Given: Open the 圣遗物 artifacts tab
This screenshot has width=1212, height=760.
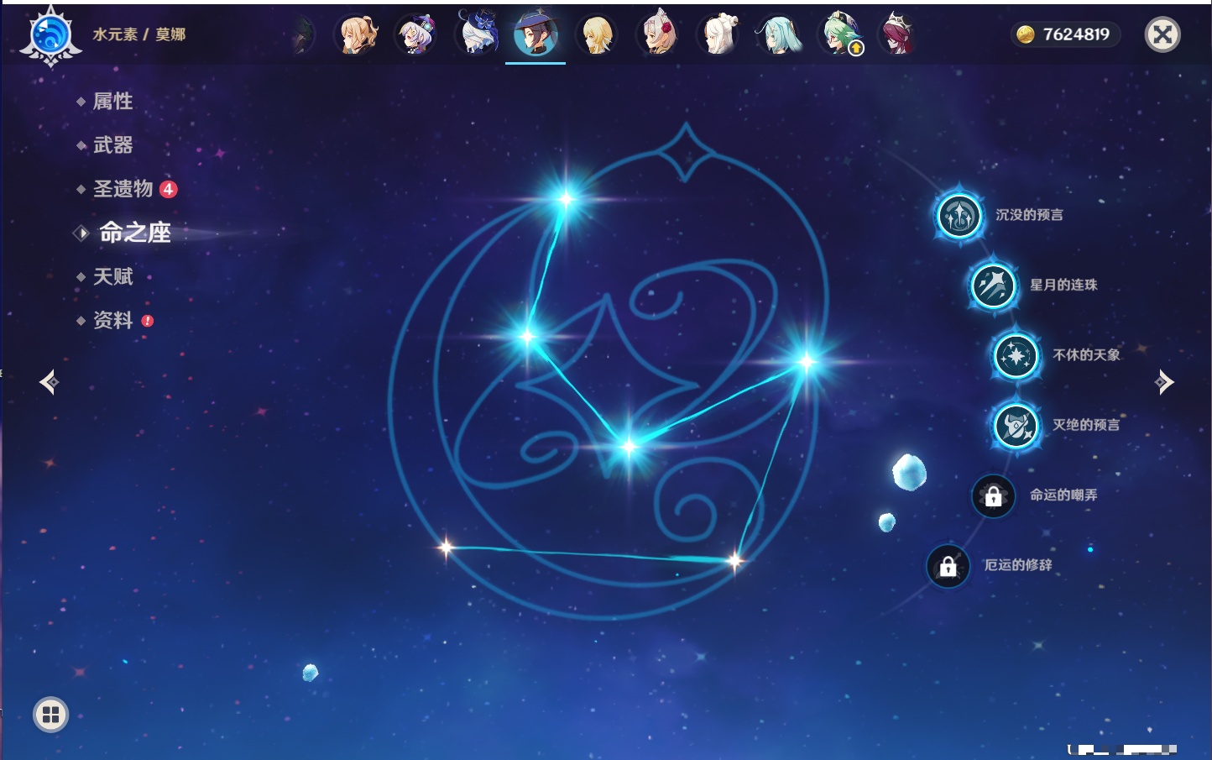Looking at the screenshot, I should (x=123, y=189).
